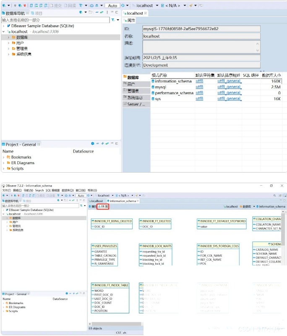Select 用户 side tab in top localhost editor
This screenshot has height=336, width=287.
[136, 84]
